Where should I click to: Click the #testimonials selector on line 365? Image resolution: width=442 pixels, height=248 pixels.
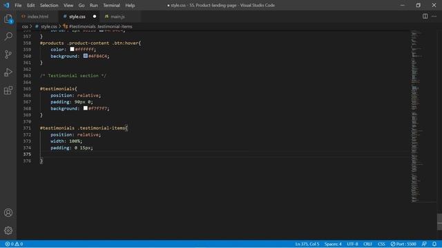(57, 89)
